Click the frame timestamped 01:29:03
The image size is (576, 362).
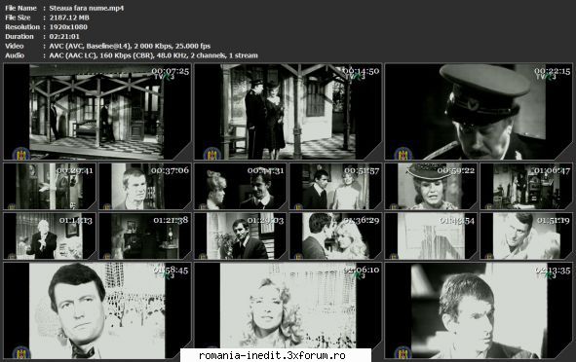[241, 235]
